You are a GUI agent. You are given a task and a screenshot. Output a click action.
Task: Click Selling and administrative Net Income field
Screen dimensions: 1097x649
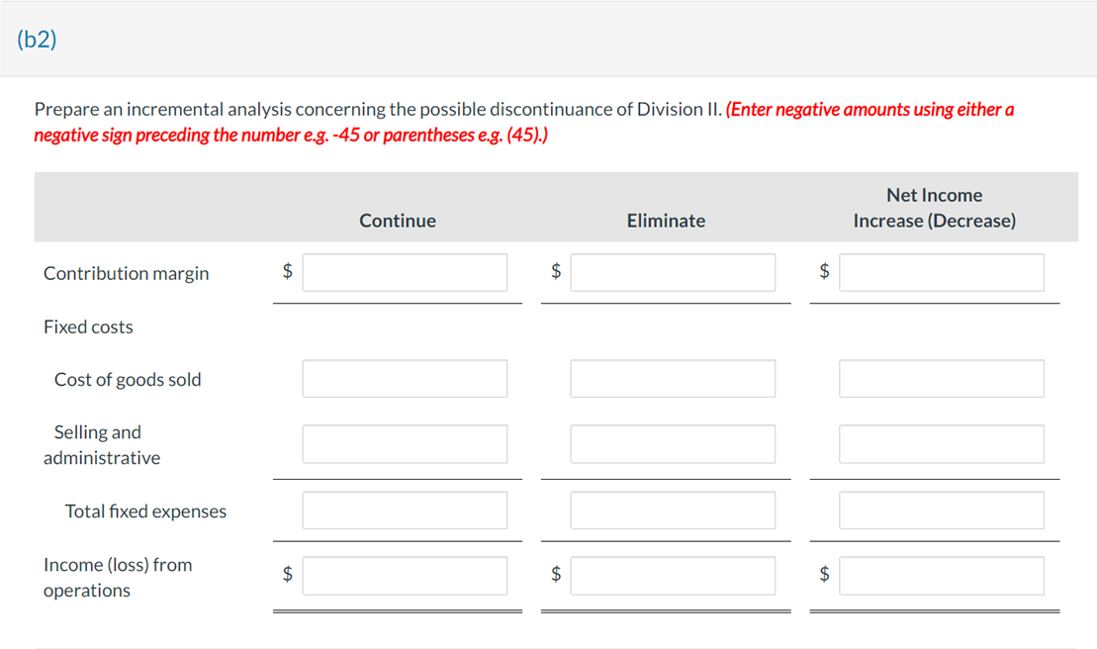point(941,443)
